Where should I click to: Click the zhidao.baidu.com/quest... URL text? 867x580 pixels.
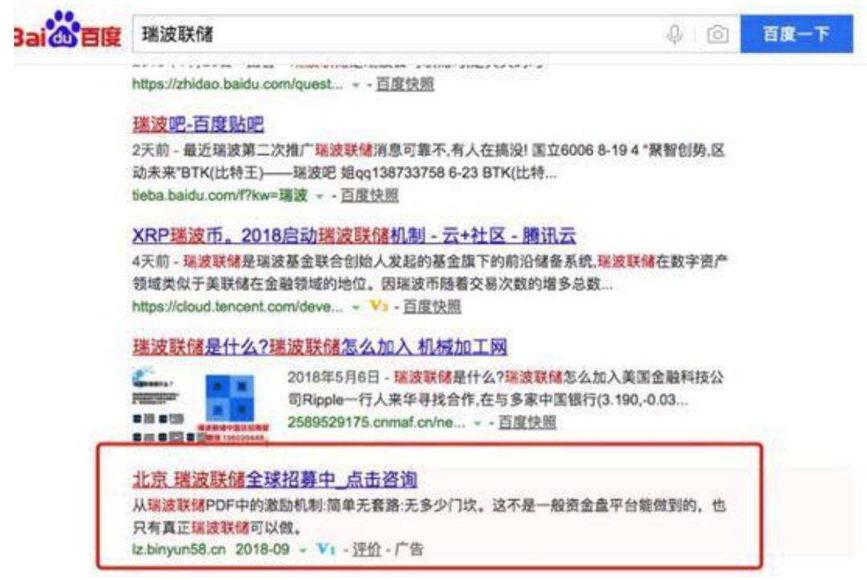point(237,84)
